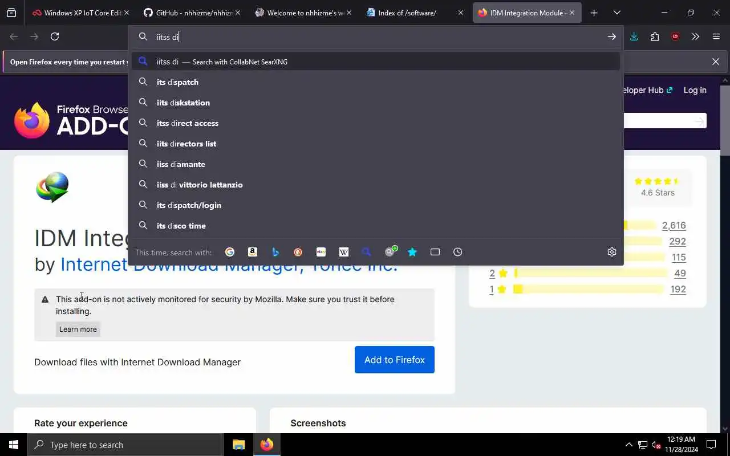The image size is (730, 456).
Task: Open the Firefox hamburger application menu
Action: (716, 36)
